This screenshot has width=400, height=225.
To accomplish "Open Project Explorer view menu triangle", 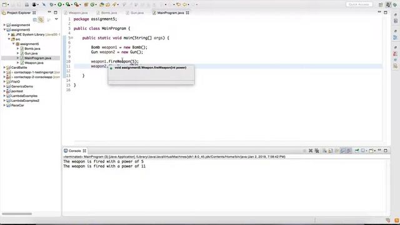I will [56, 19].
